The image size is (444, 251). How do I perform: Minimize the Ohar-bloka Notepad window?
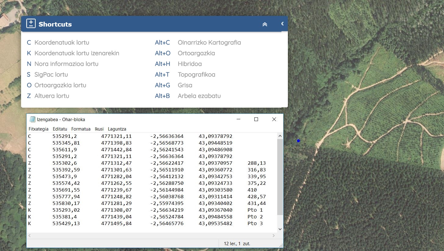click(x=238, y=120)
